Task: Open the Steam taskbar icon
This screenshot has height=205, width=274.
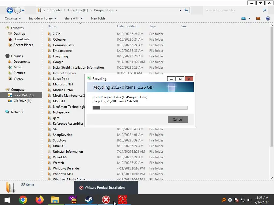Action: click(89, 200)
